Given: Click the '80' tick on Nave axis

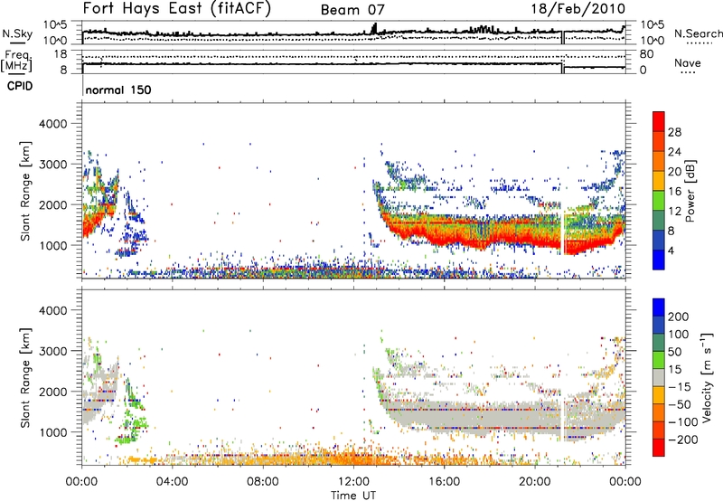Looking at the screenshot, I should (647, 54).
